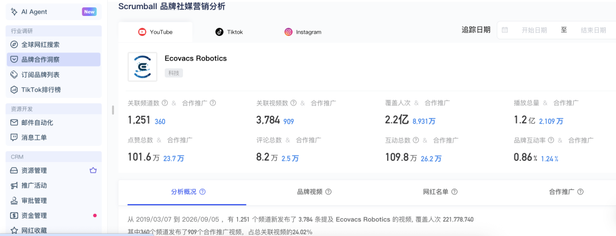
Task: Open 邮件自动化 in the sidebar
Action: click(54, 123)
